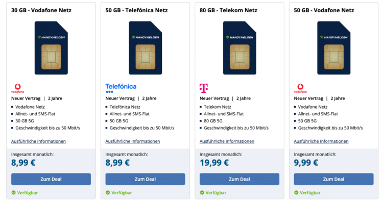Open Zum Deal for 50 GB Telefónica
Screen dimensions: 383x204
click(145, 179)
